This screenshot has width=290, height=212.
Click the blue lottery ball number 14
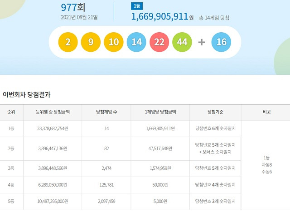point(136,42)
